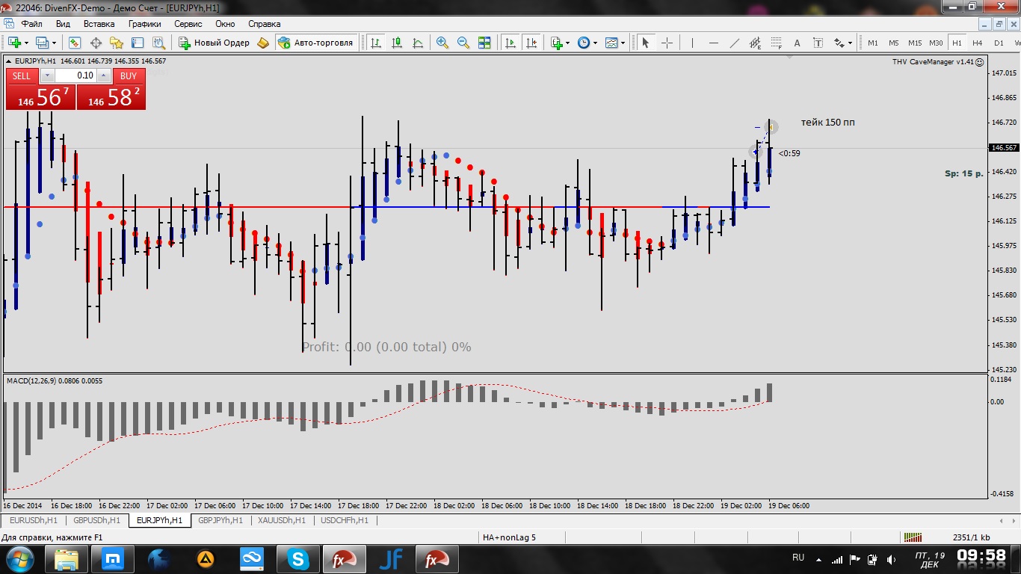
Task: Open Skype from the Windows taskbar
Action: click(299, 558)
